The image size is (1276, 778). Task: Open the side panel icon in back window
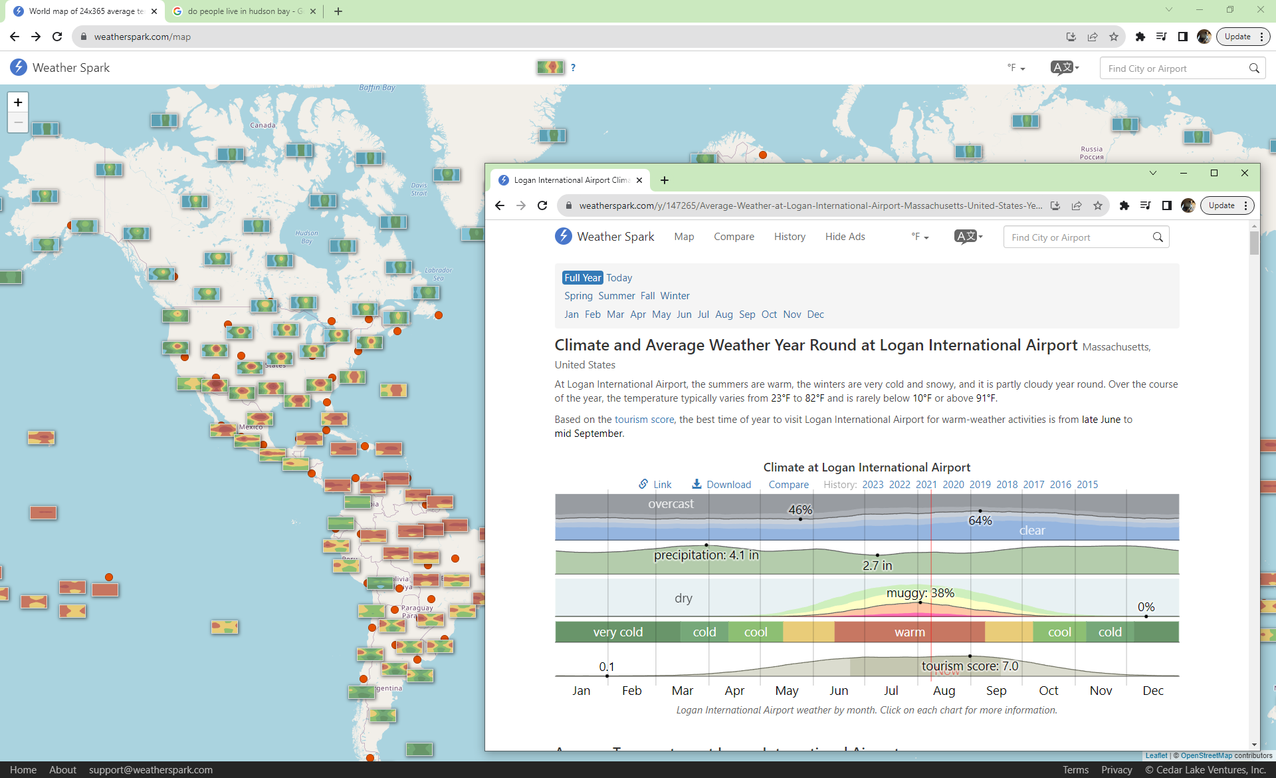1183,37
